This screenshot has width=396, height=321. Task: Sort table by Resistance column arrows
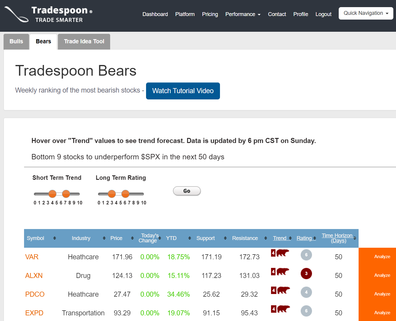coord(266,238)
